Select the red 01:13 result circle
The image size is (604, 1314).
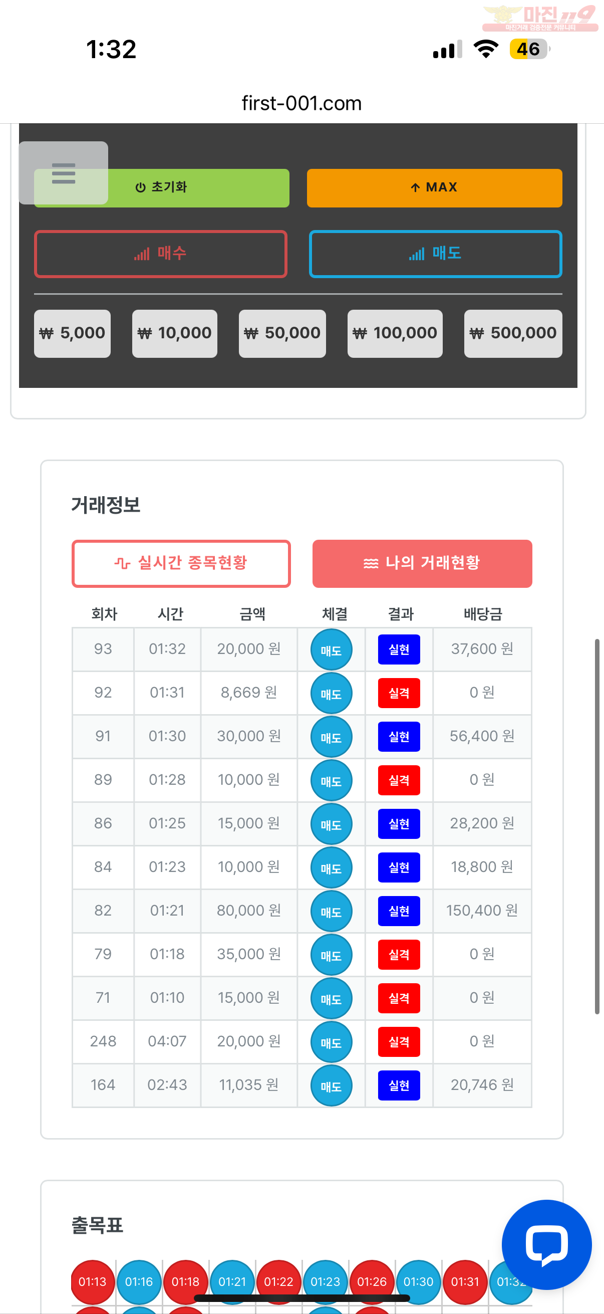93,1282
